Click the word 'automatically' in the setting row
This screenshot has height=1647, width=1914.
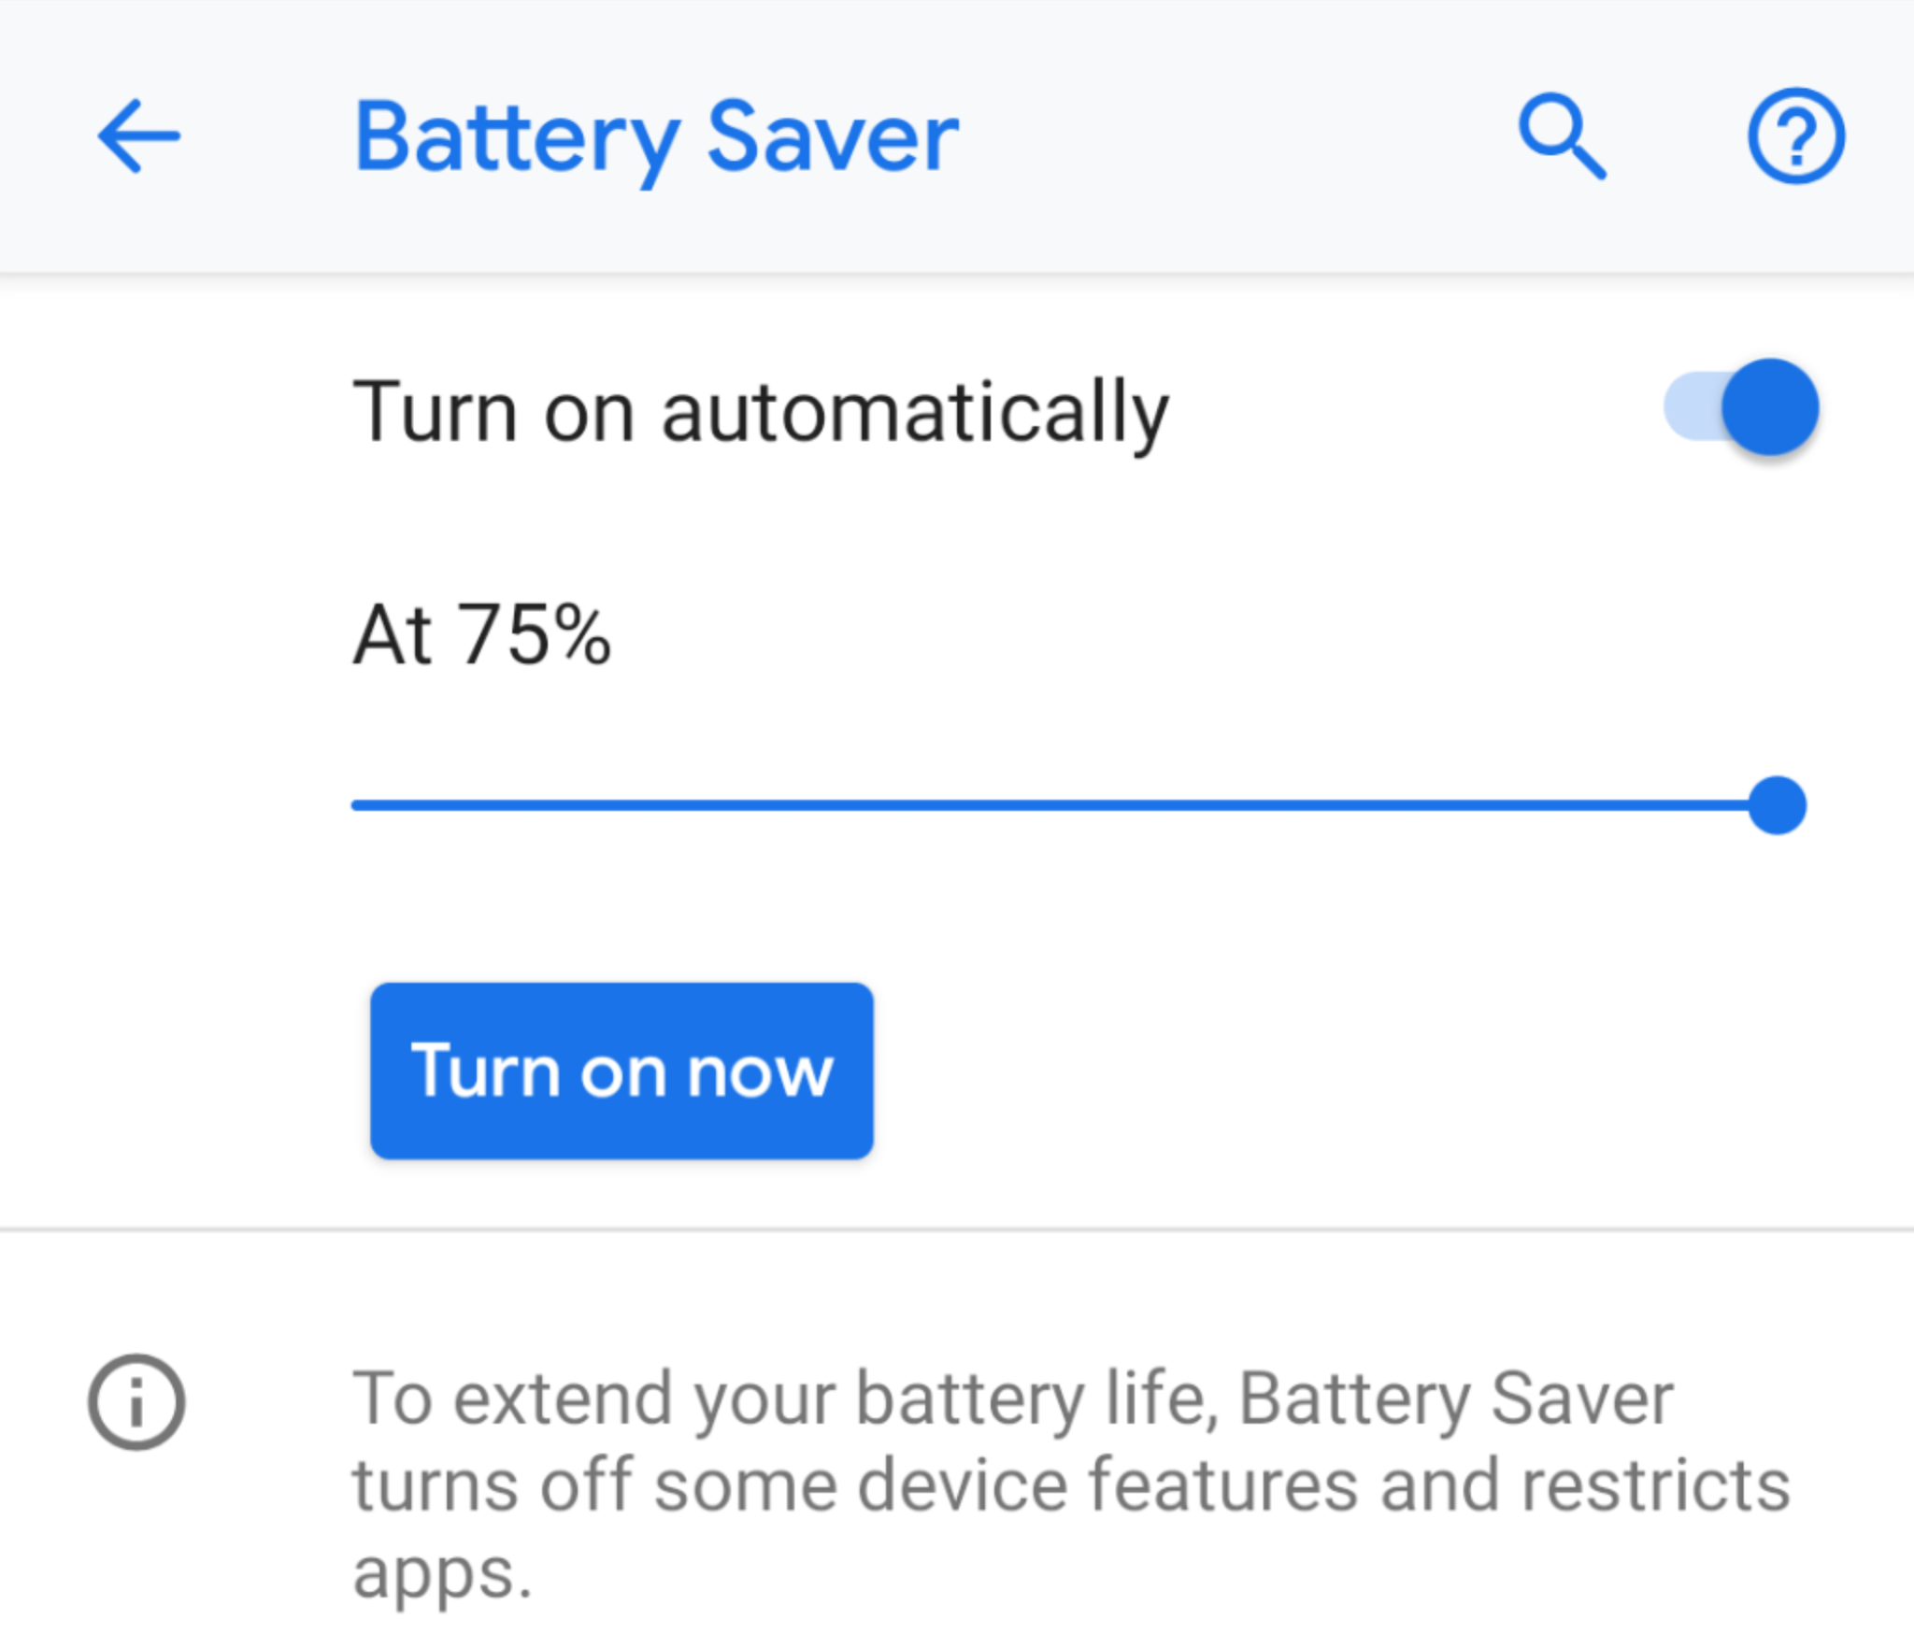tap(915, 412)
